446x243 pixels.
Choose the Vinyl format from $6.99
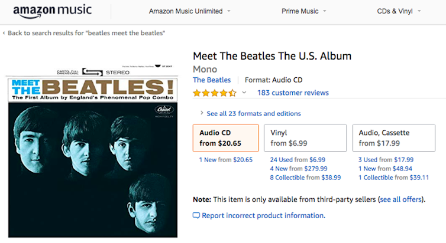coord(305,138)
